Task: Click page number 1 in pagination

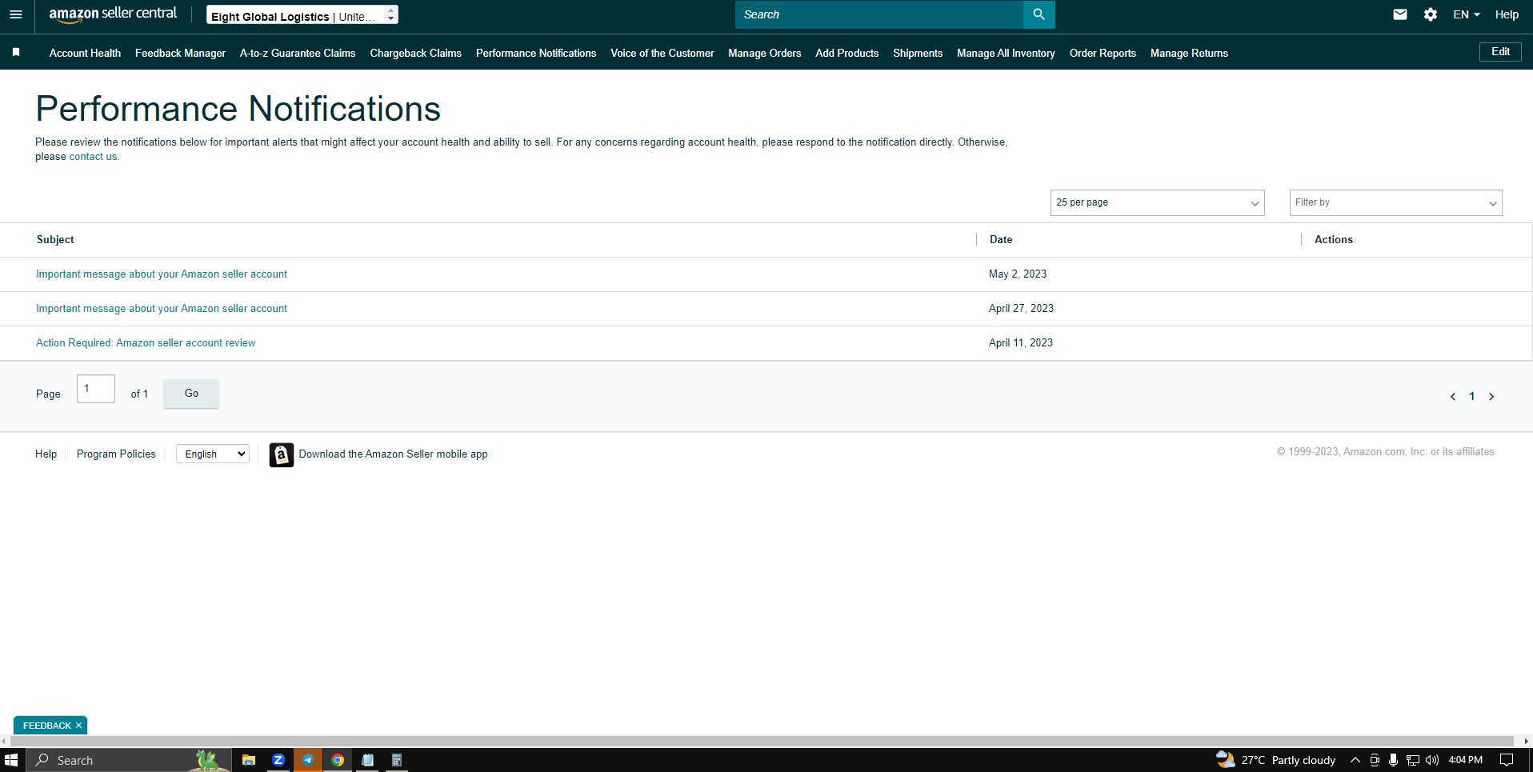Action: tap(1472, 397)
